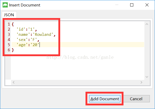Click the vertical scrollbar down arrow

coord(147,77)
